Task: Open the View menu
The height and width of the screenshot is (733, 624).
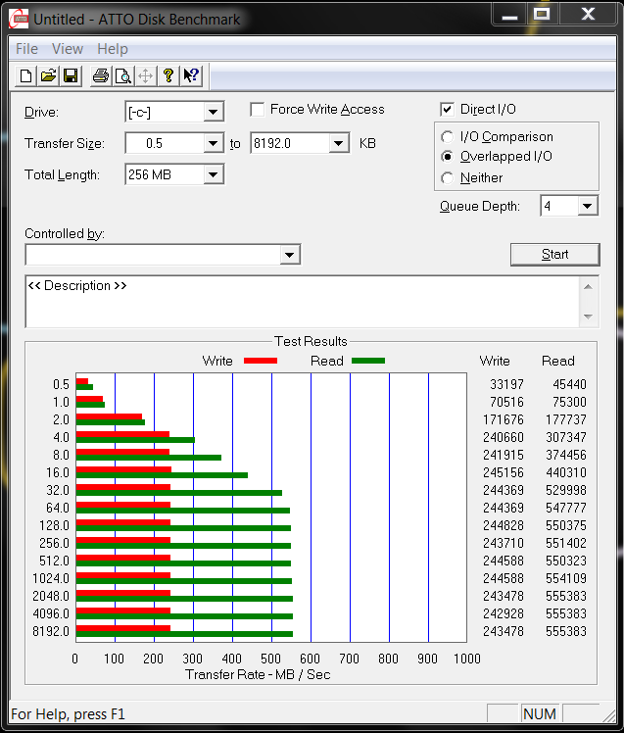Action: pyautogui.click(x=68, y=49)
